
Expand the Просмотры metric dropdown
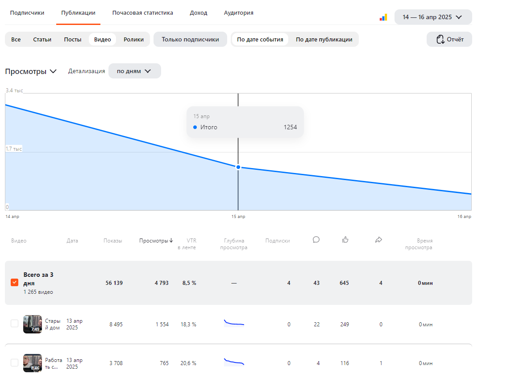point(31,71)
